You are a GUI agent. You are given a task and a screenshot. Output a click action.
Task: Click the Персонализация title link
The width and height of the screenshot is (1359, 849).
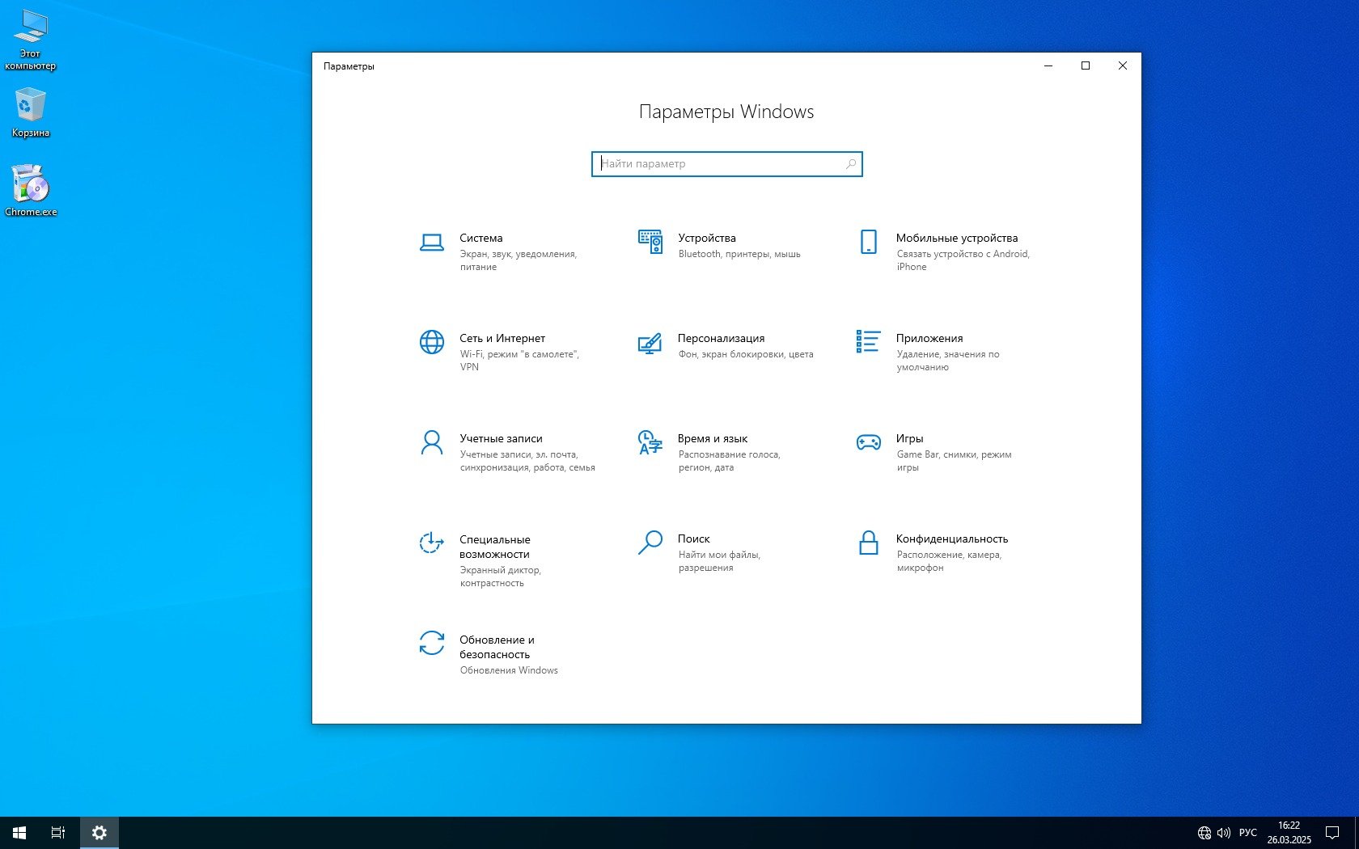(x=721, y=338)
